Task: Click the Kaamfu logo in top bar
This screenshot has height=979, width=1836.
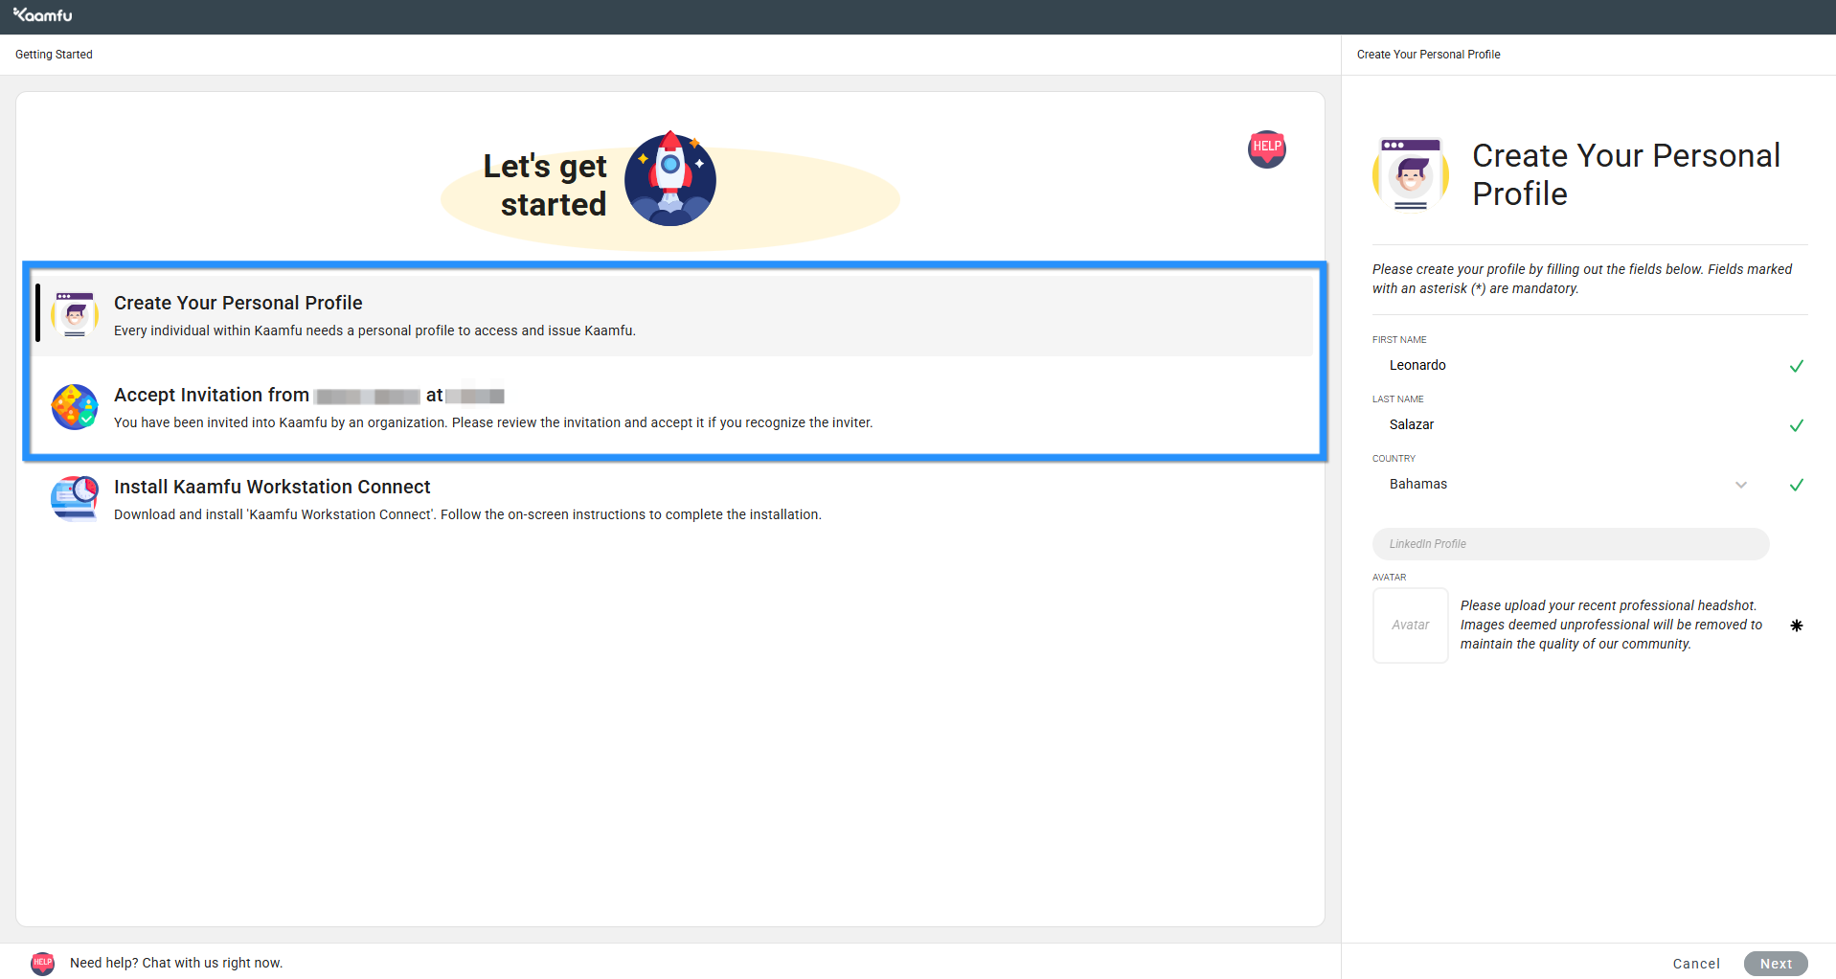Action: (x=43, y=15)
